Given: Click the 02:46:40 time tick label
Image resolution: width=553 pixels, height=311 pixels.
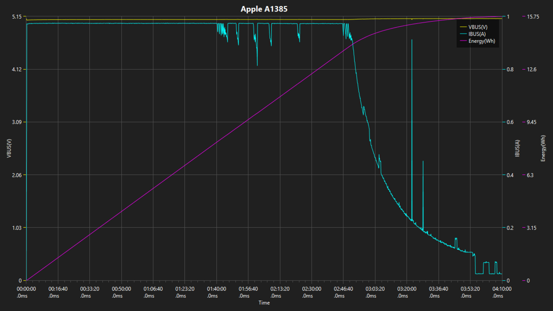Looking at the screenshot, I should 344,289.
